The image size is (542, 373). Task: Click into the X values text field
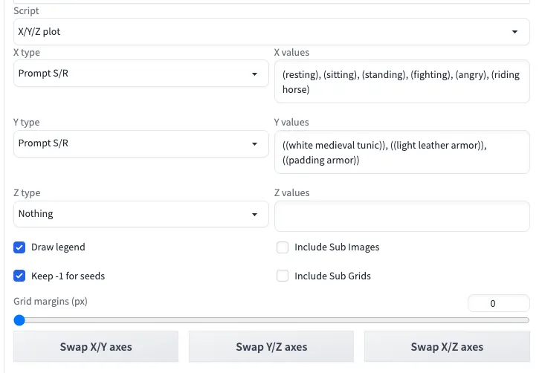point(401,82)
